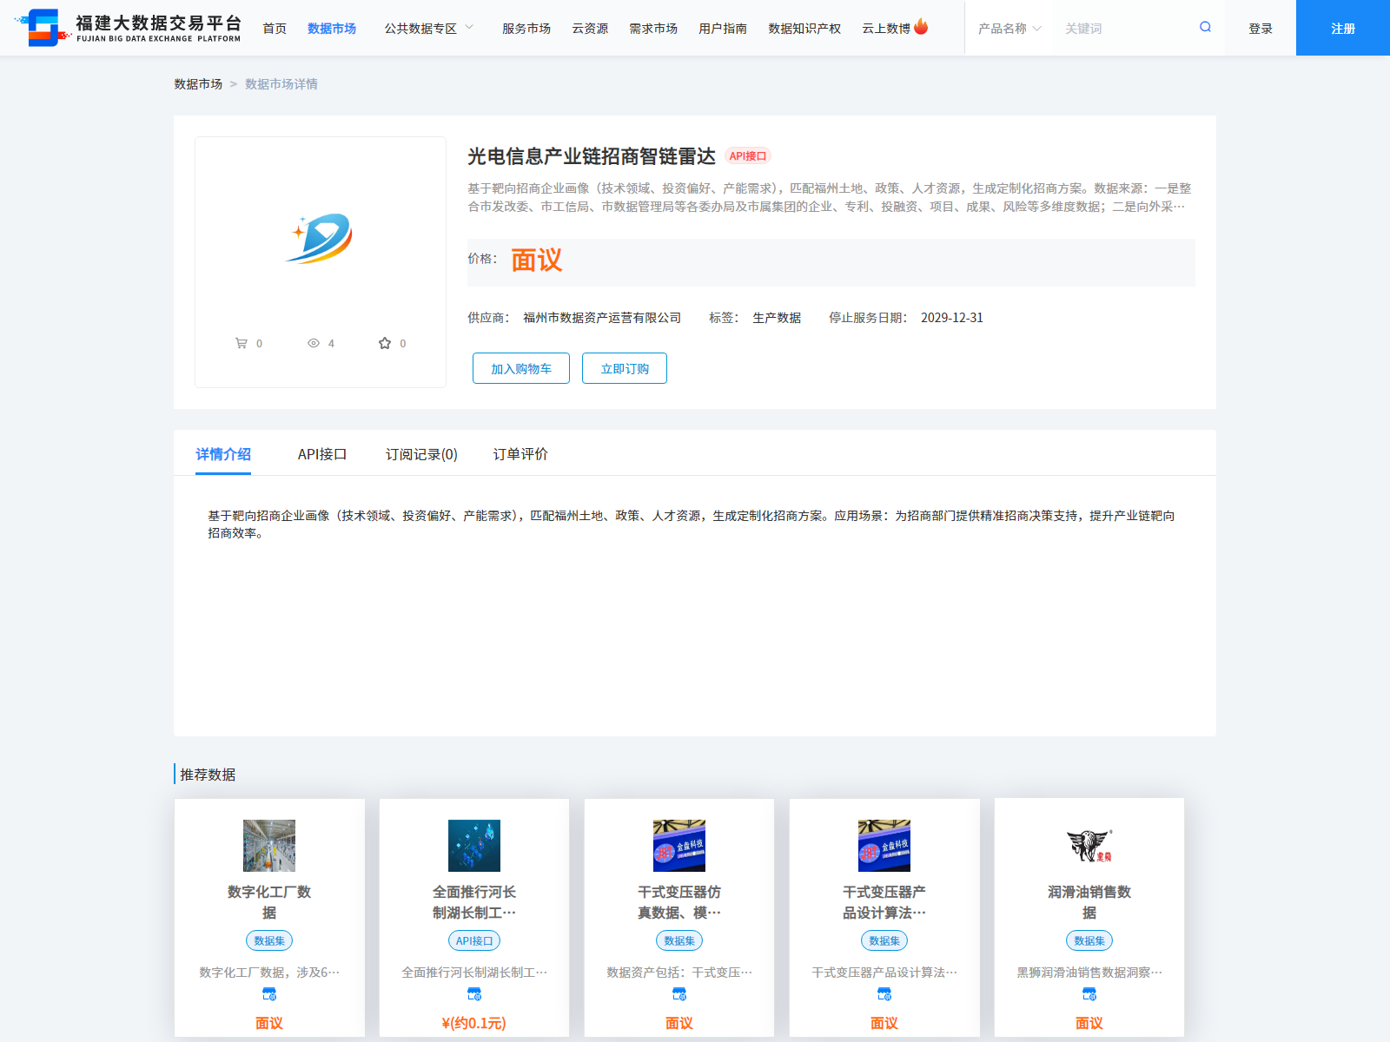
Task: Click the 推荐数据 section heading
Action: coord(208,775)
